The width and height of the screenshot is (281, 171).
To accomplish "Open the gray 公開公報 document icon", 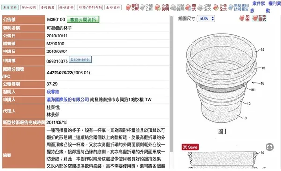I will (x=146, y=7).
